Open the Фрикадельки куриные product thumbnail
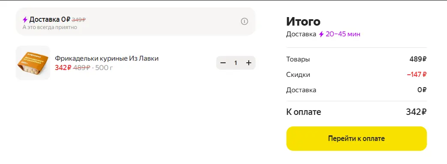The height and width of the screenshot is (164, 447). 33,63
